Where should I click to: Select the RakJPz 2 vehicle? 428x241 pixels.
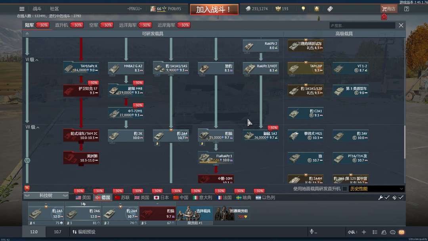tap(261, 46)
